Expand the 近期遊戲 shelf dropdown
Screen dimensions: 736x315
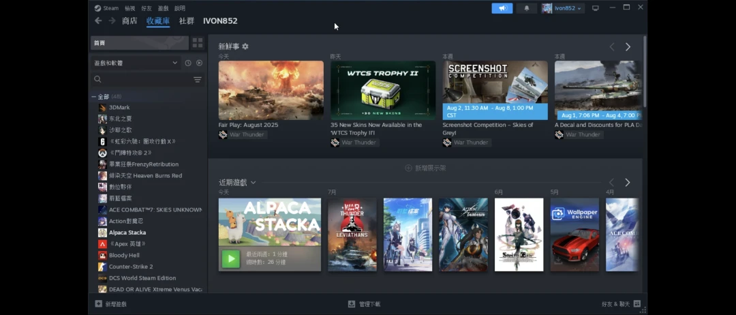[253, 183]
